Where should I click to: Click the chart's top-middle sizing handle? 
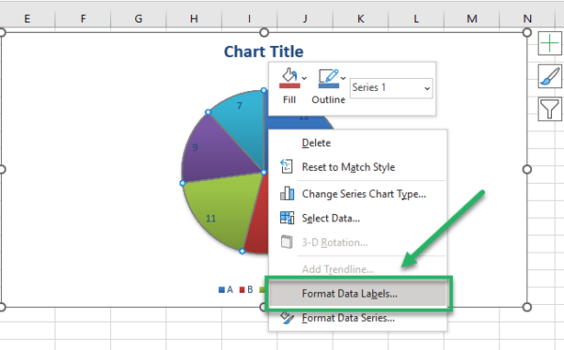[x=264, y=33]
